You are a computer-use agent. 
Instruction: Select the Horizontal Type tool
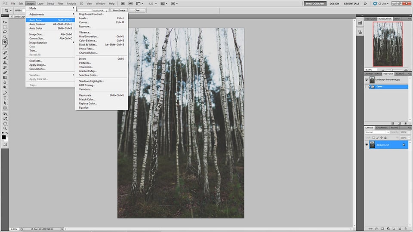tap(5, 98)
